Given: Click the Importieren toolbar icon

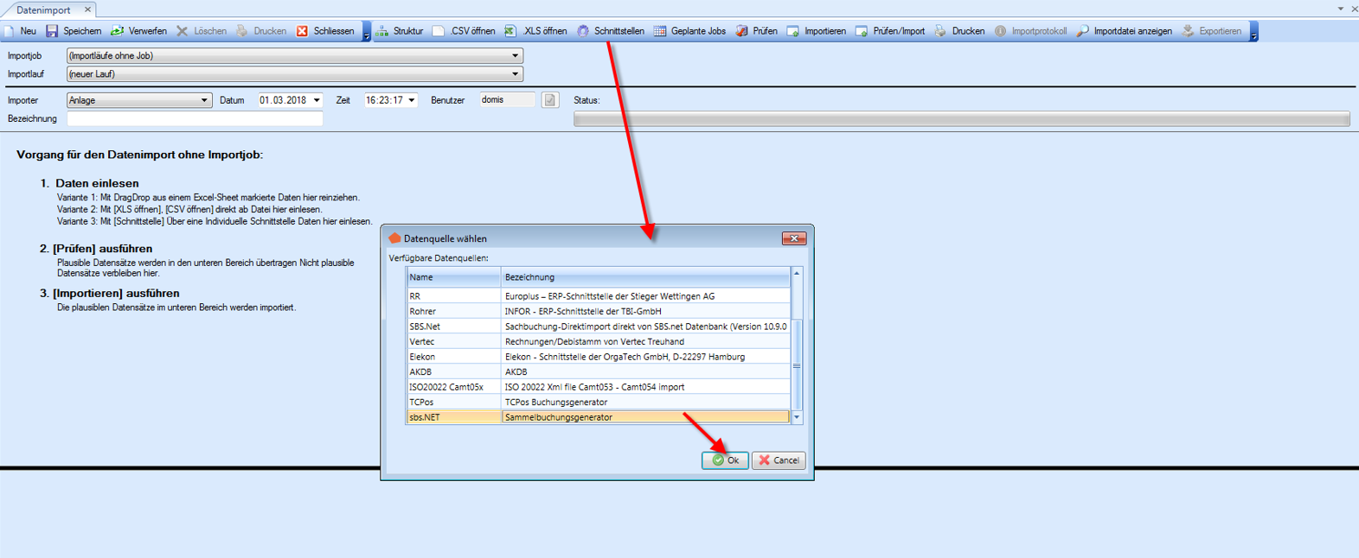Looking at the screenshot, I should [x=793, y=31].
